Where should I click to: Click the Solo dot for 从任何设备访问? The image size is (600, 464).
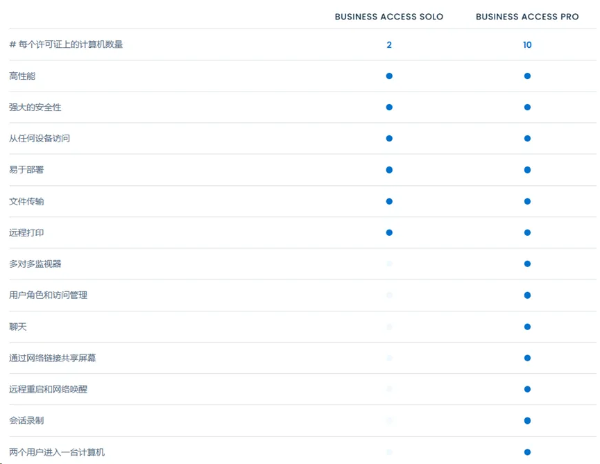pyautogui.click(x=389, y=139)
